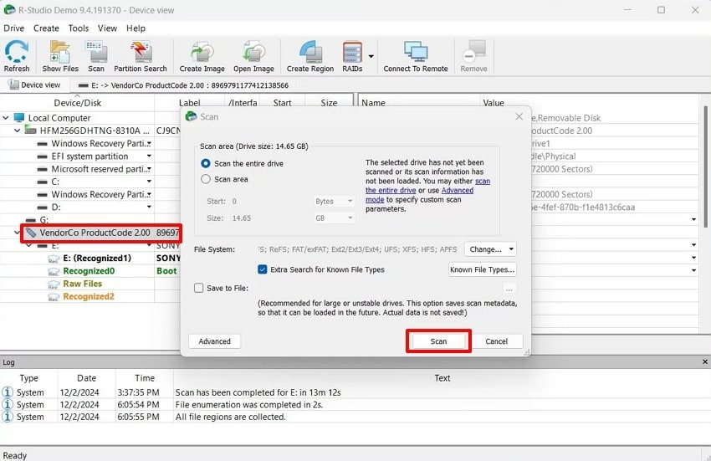Open the Tools menu

click(x=79, y=28)
